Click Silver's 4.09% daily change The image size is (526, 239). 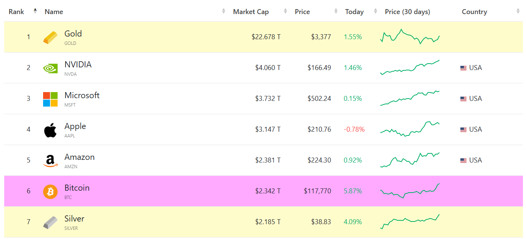[353, 222]
